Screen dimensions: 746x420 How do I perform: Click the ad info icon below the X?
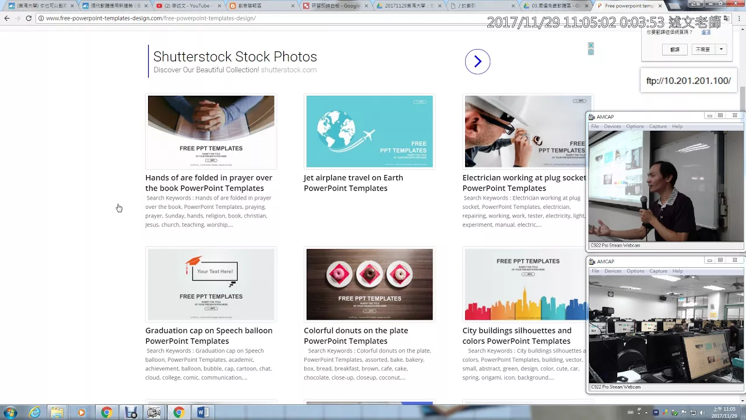pos(590,52)
